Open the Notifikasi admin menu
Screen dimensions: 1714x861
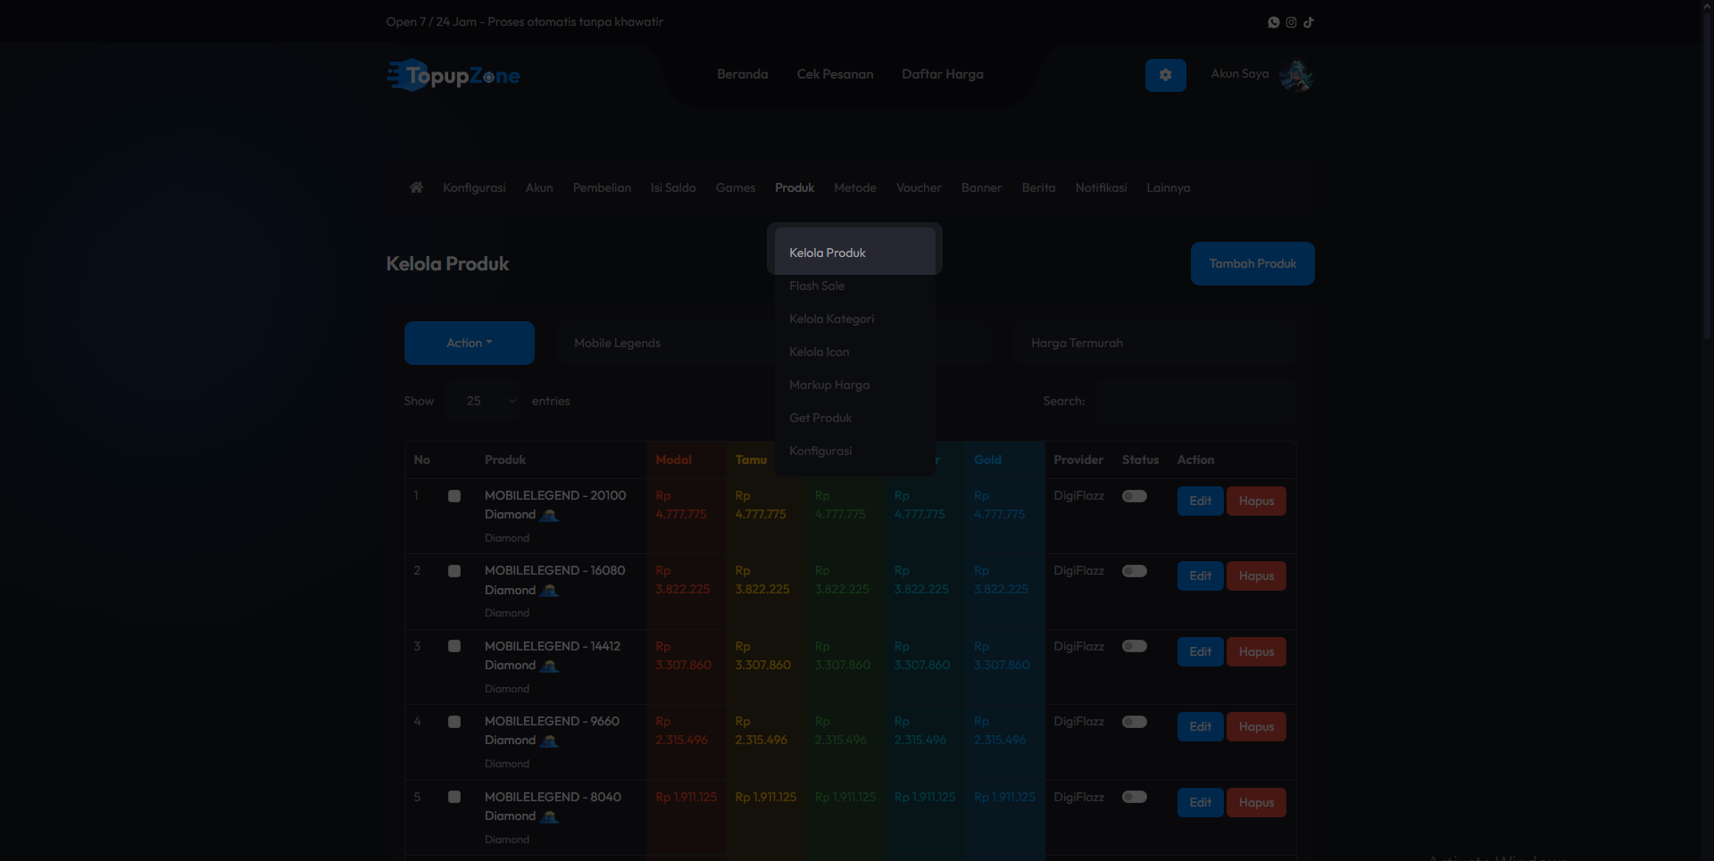point(1101,187)
